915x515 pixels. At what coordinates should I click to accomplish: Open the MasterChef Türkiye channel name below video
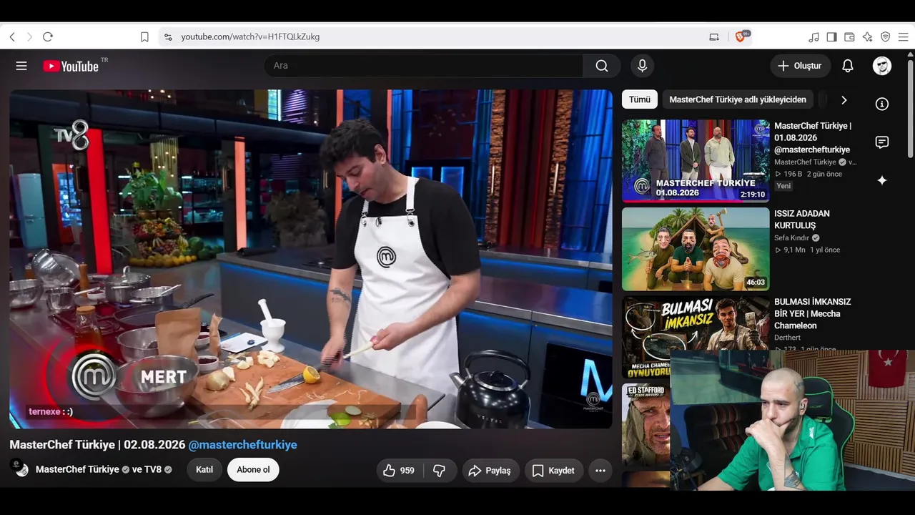click(x=77, y=470)
